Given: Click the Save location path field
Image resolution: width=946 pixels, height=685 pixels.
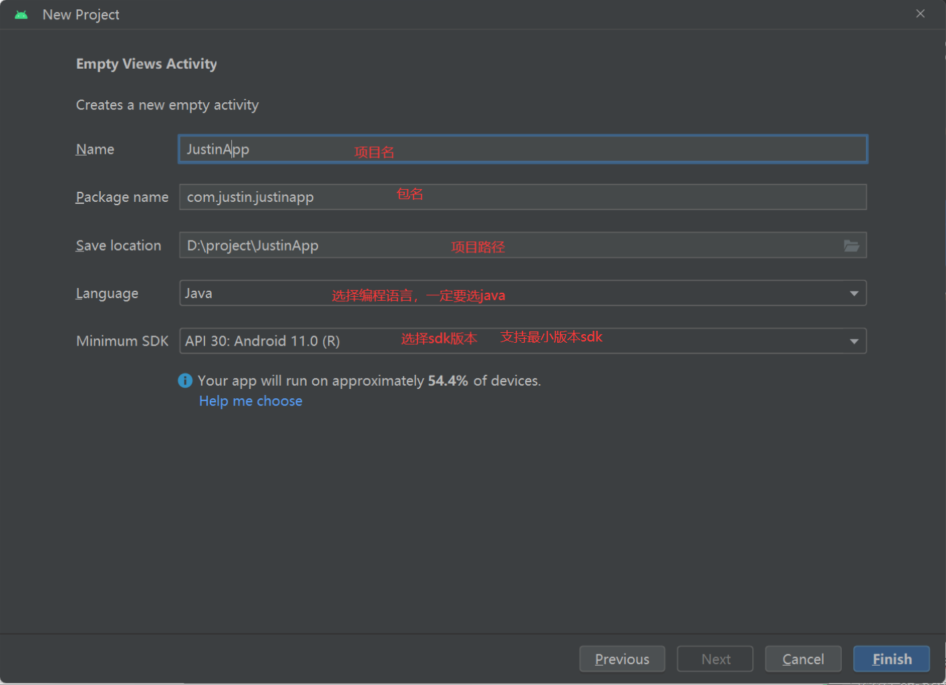Looking at the screenshot, I should pyautogui.click(x=508, y=245).
